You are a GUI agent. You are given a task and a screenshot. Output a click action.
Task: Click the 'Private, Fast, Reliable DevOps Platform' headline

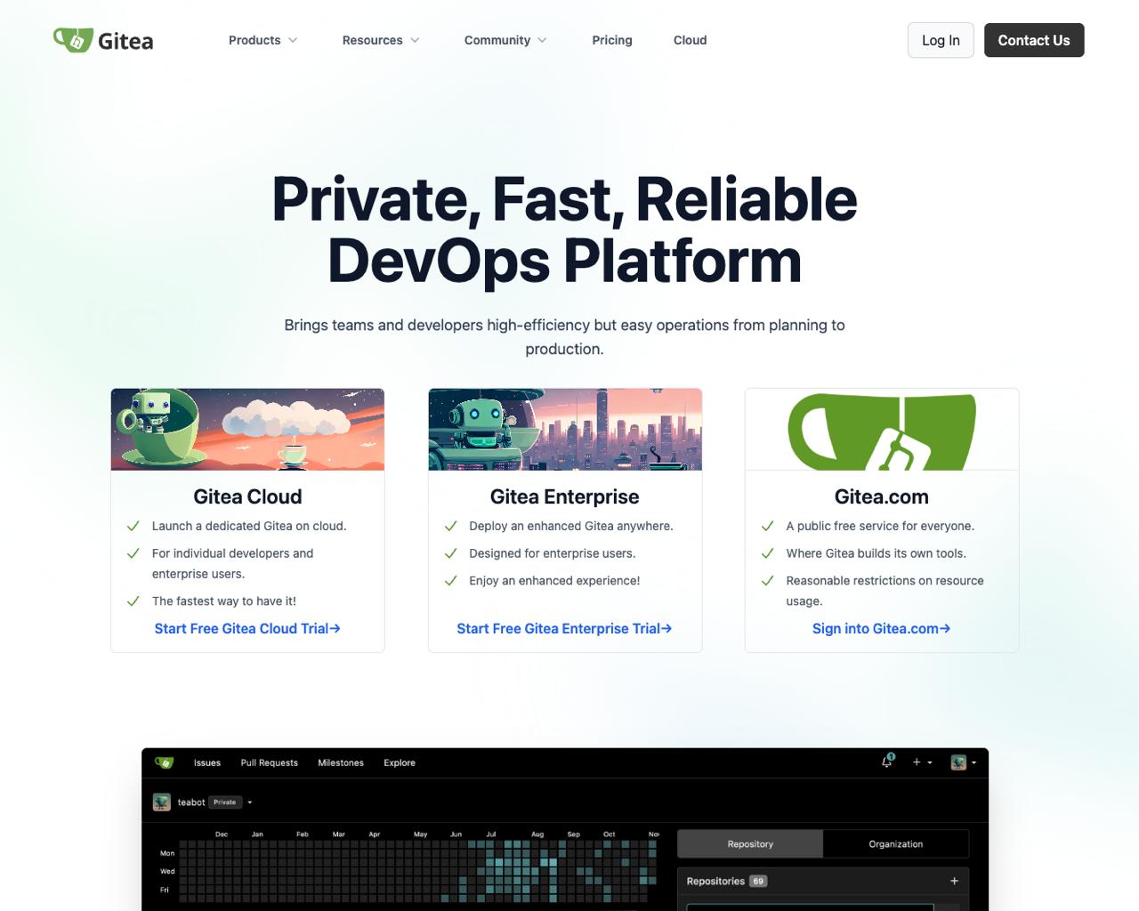click(x=564, y=230)
